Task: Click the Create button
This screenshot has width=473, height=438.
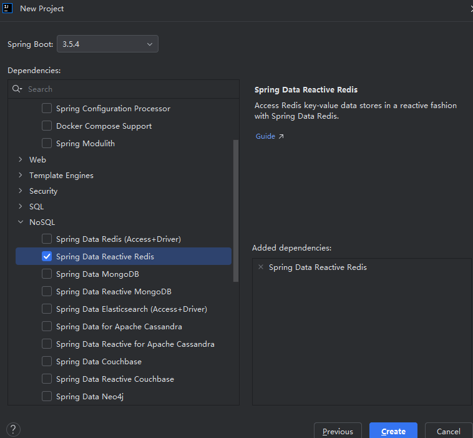Action: click(393, 431)
